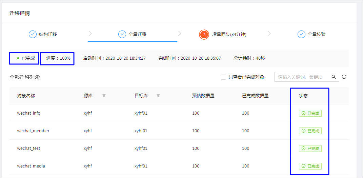The image size is (363, 178).
Task: Select completed data 100 in wechat_media row
Action: click(x=246, y=166)
